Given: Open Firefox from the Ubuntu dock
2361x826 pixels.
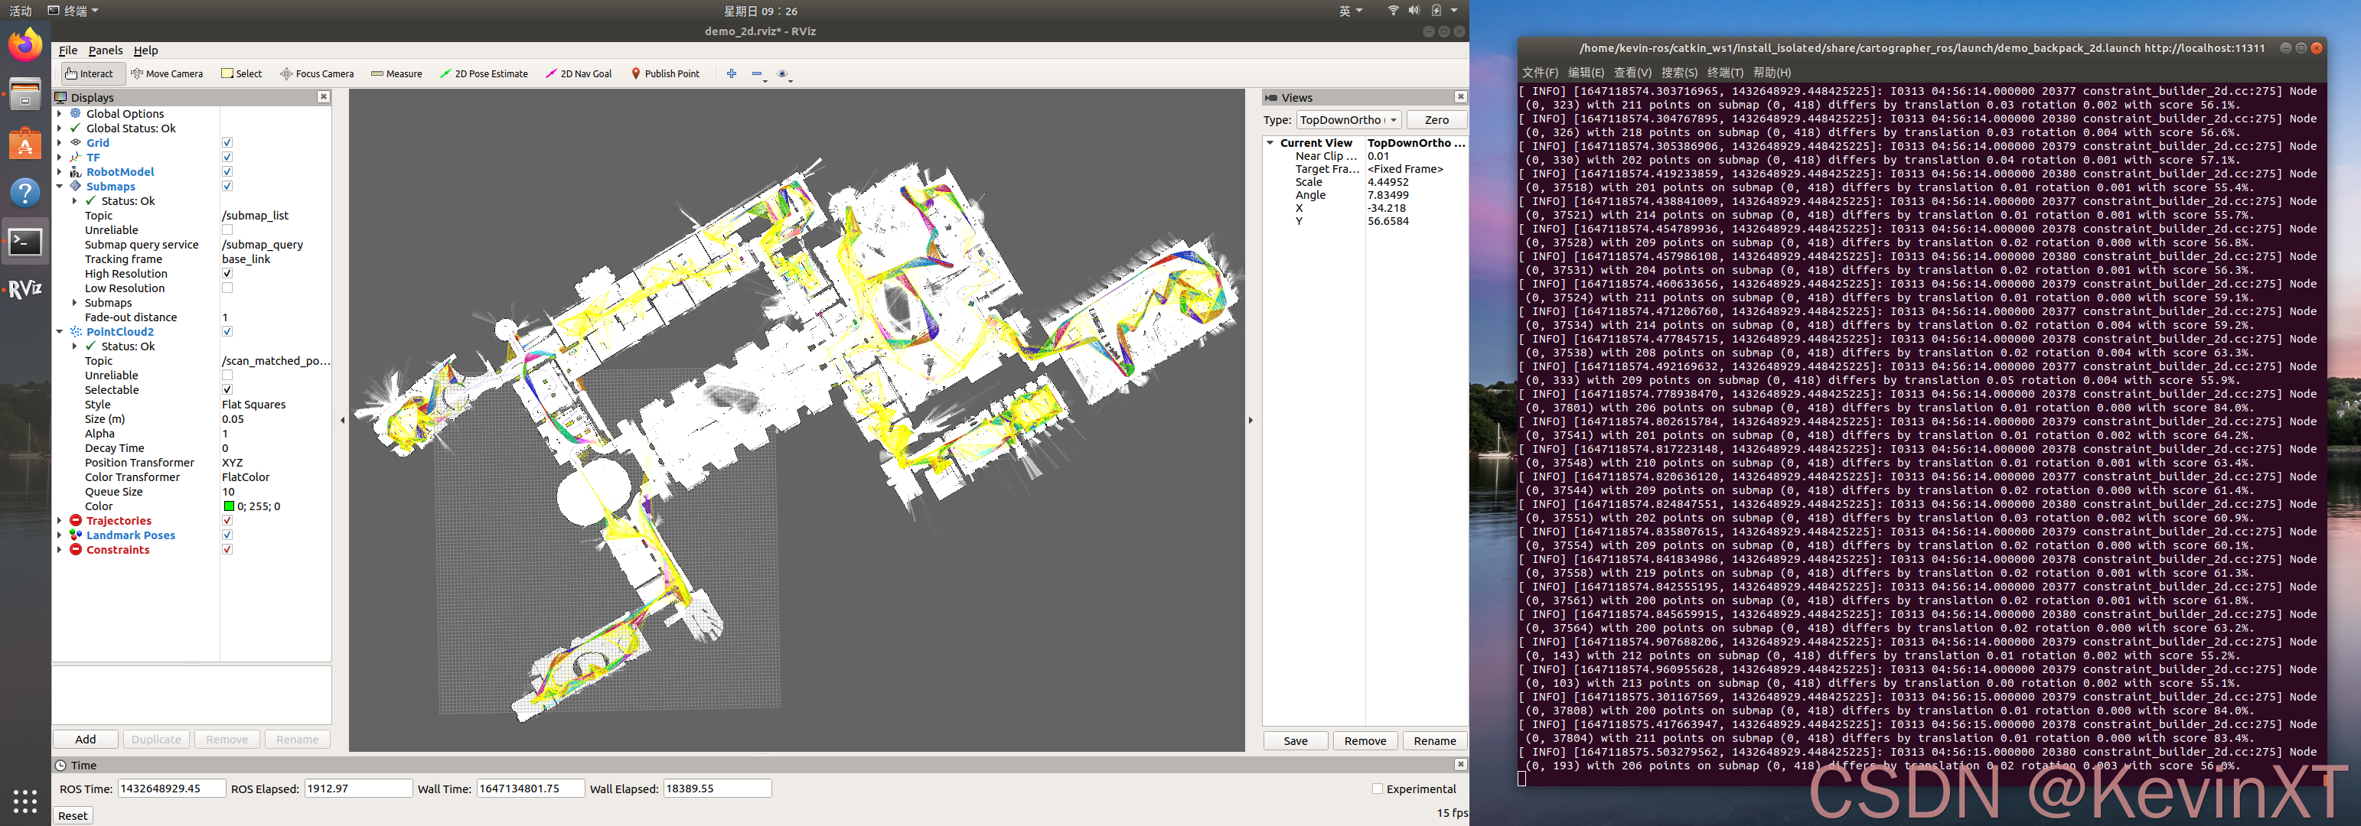Looking at the screenshot, I should pos(24,45).
